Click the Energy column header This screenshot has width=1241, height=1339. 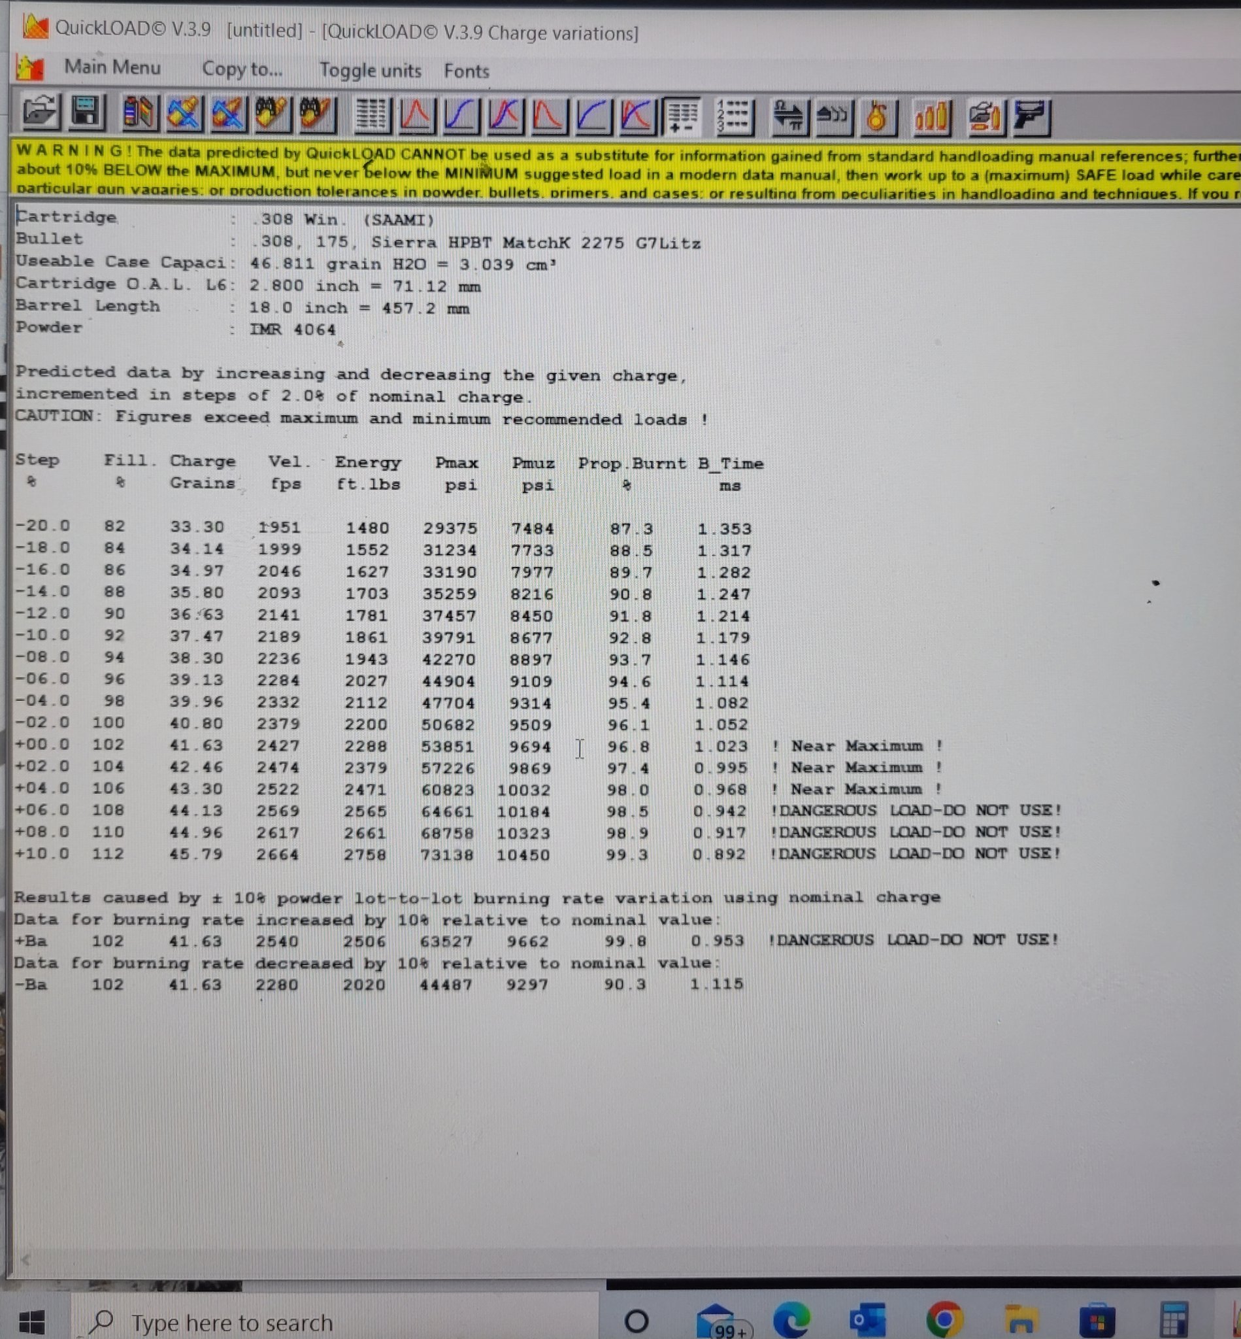[x=368, y=462]
